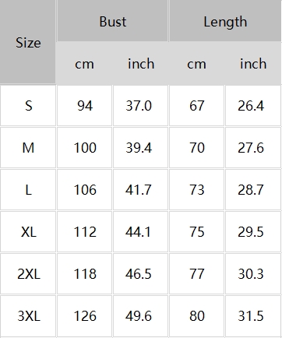The image size is (282, 338).
Task: Click the Size header cell
Action: tap(28, 42)
